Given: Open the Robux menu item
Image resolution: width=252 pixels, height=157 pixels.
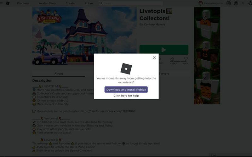Looking at the screenshot, I should point(89,3).
